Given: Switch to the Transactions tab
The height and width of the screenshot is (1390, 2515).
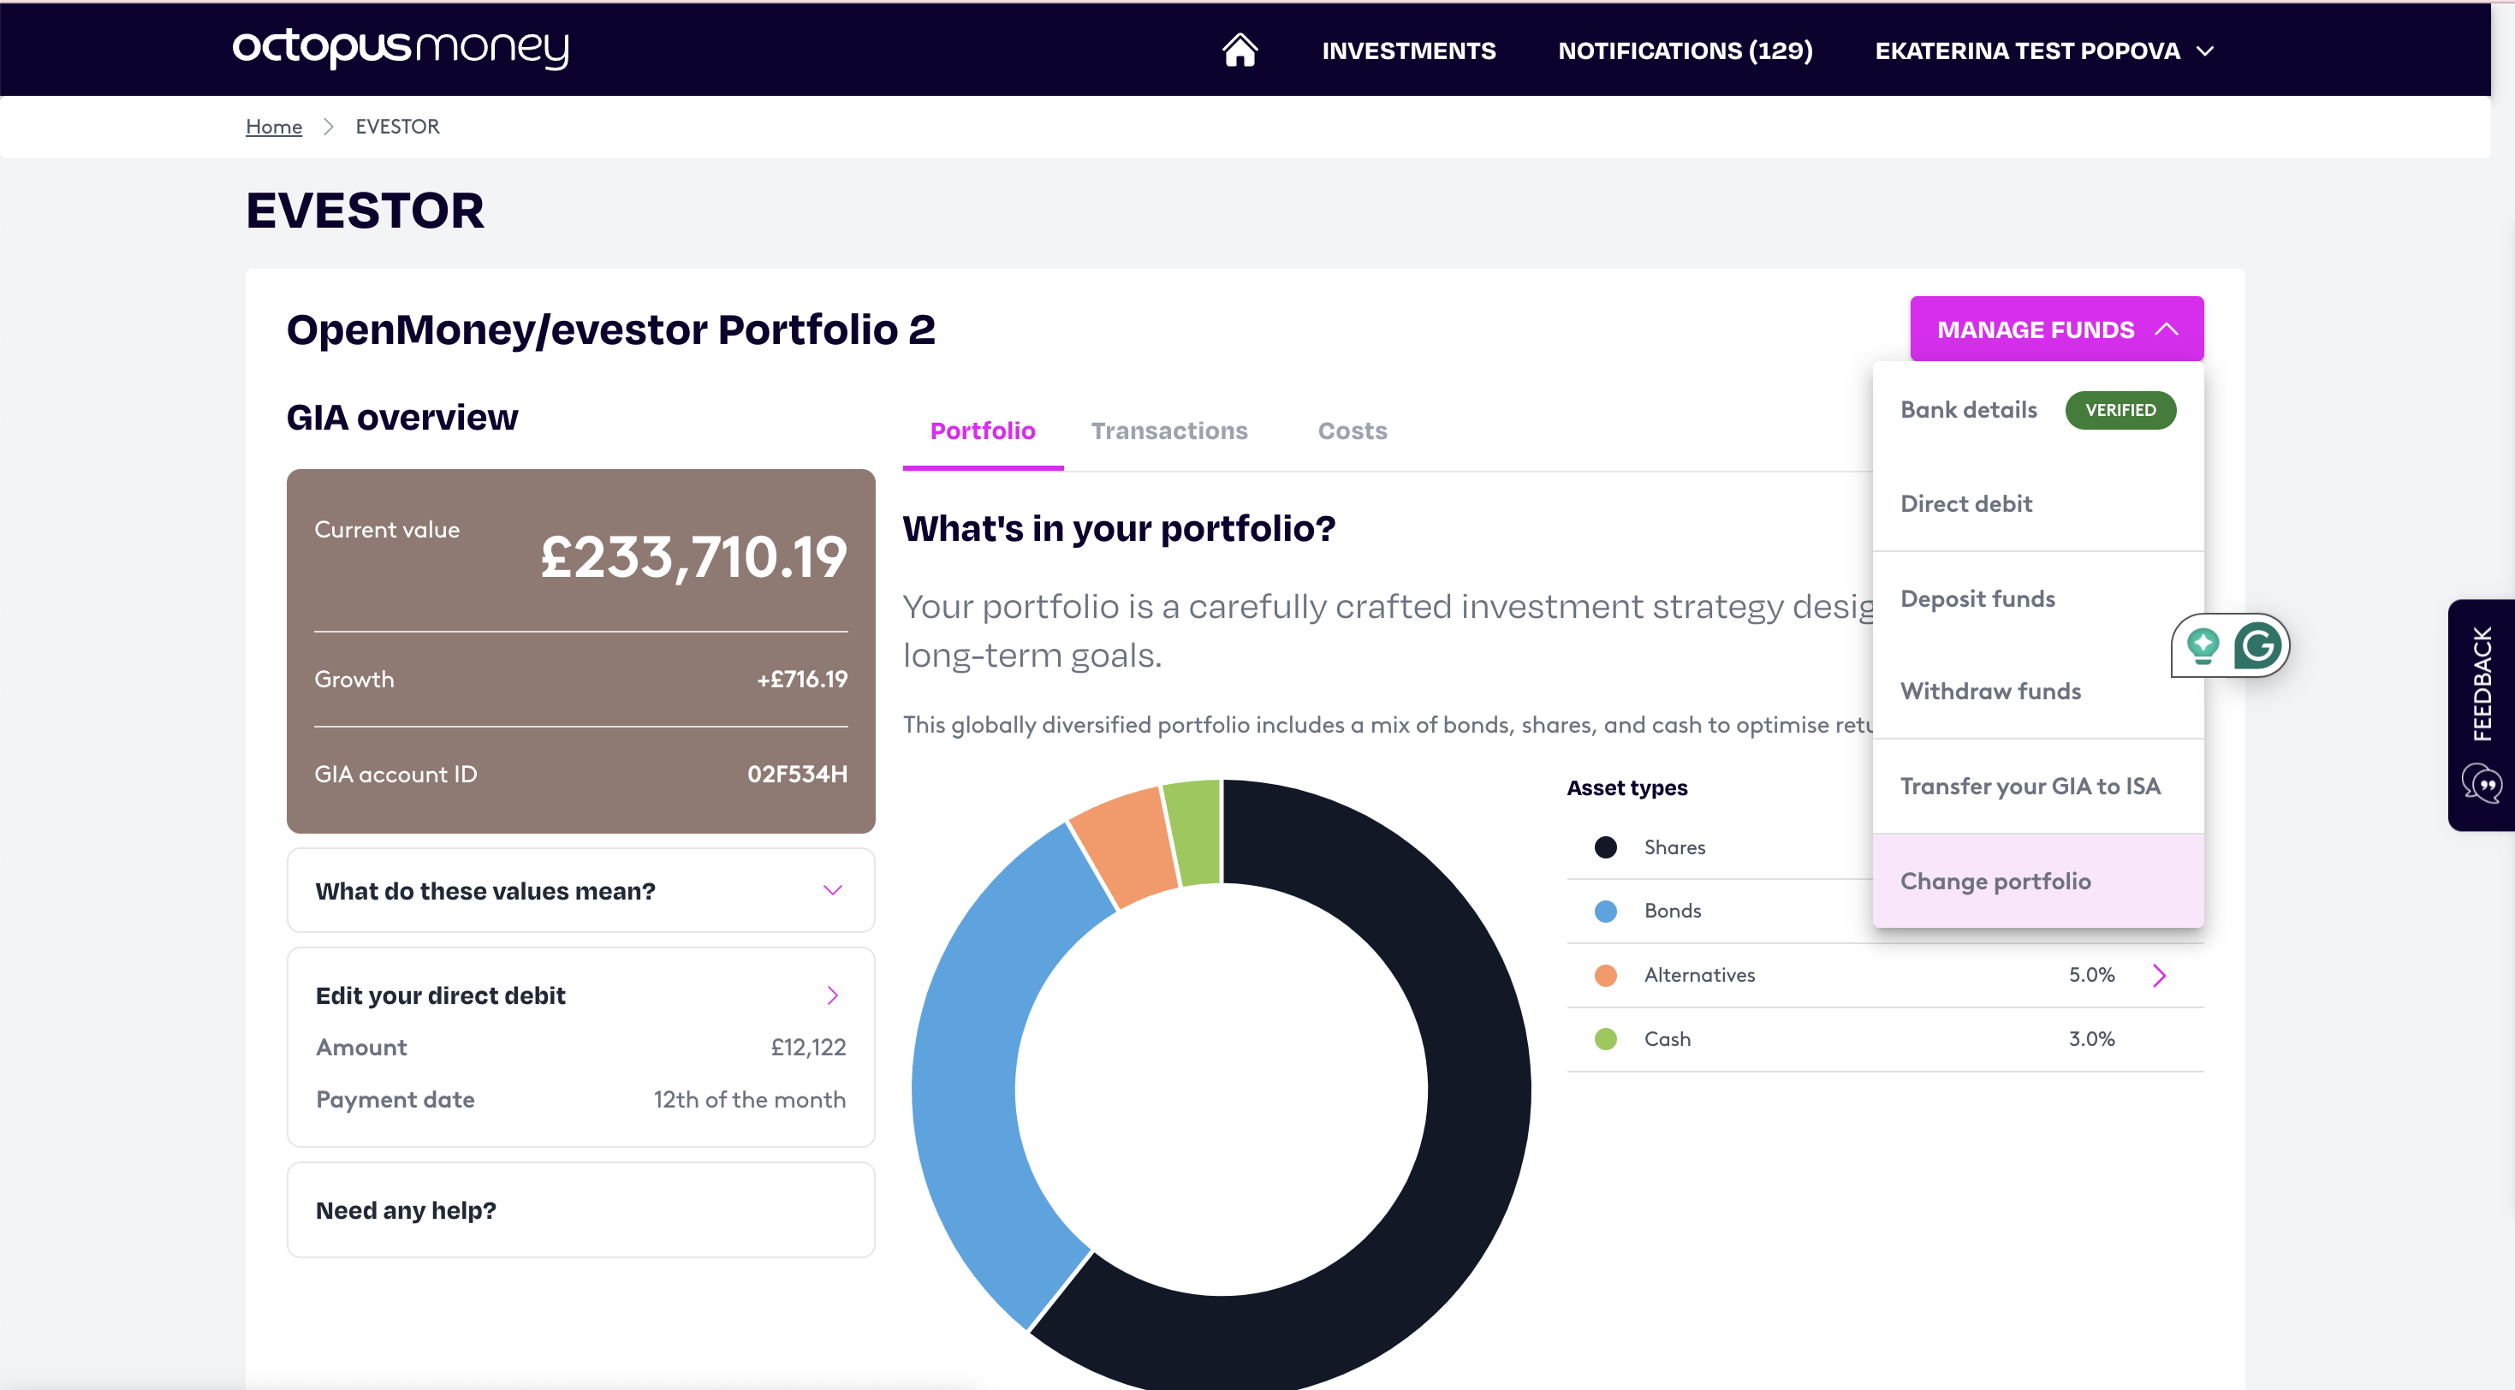Looking at the screenshot, I should point(1168,431).
